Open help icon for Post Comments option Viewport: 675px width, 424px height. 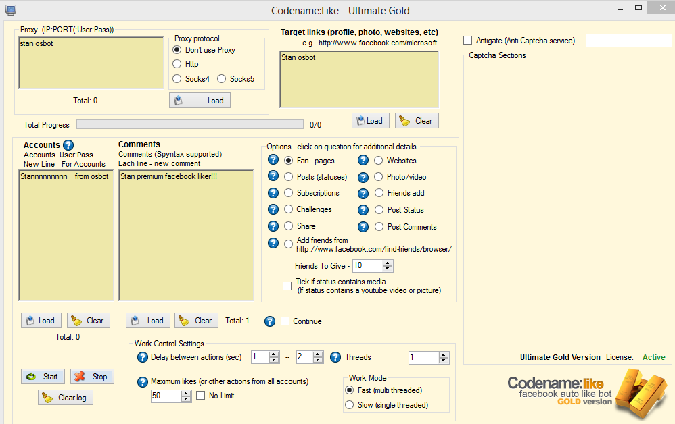point(363,227)
